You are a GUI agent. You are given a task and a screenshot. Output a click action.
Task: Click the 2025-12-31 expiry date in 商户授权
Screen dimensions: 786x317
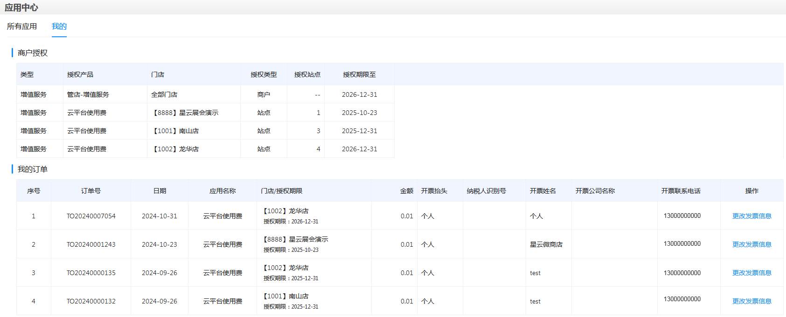point(360,131)
